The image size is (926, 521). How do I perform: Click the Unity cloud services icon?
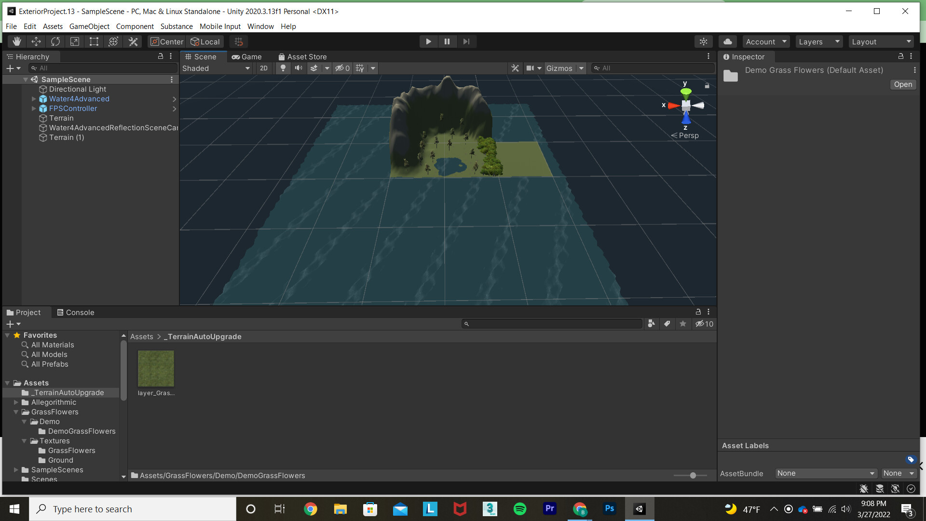[727, 41]
